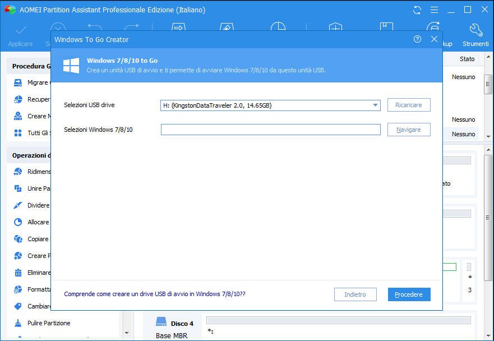Image resolution: width=494 pixels, height=341 pixels.
Task: Click the disk map vertical scrollbar thumb
Action: coord(488,218)
